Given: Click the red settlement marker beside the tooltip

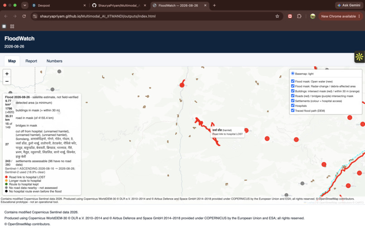Looking at the screenshot, I should click(246, 130).
